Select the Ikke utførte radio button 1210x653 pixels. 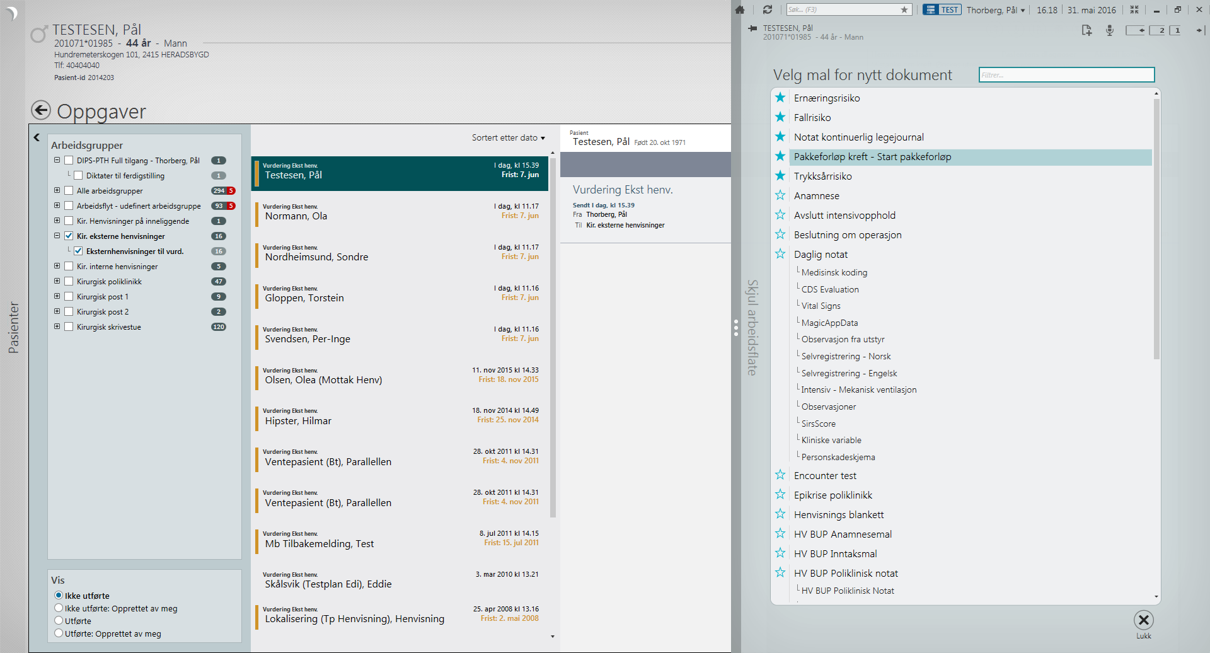[59, 595]
